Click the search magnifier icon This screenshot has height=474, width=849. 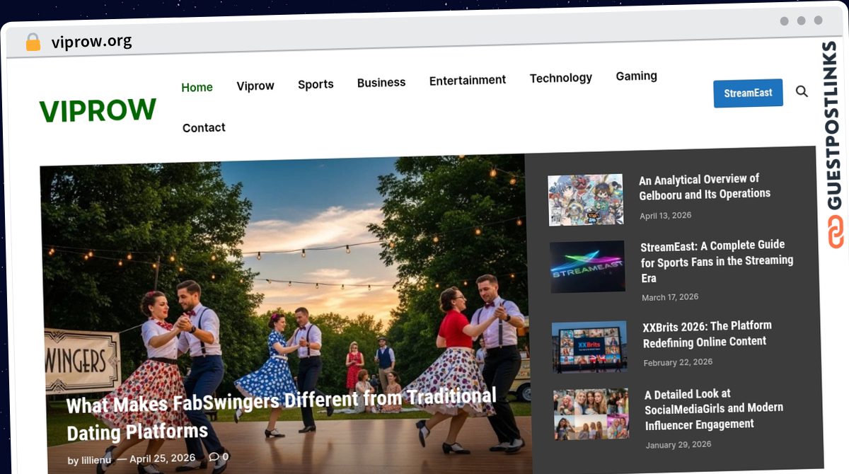802,91
